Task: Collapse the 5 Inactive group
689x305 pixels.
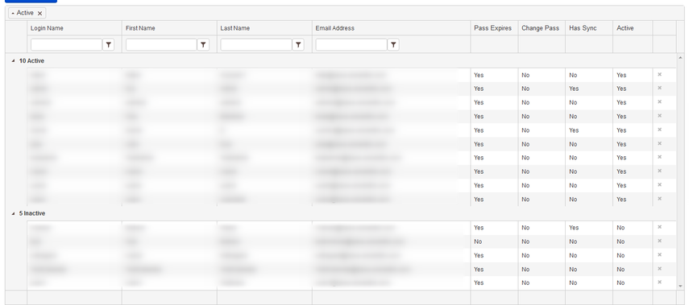Action: coord(13,214)
